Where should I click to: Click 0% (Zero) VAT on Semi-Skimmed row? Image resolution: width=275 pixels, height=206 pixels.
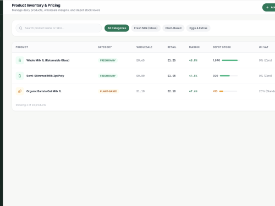265,76
